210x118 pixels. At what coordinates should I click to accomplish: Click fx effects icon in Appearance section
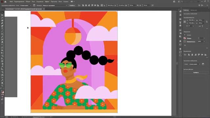(x=185, y=46)
